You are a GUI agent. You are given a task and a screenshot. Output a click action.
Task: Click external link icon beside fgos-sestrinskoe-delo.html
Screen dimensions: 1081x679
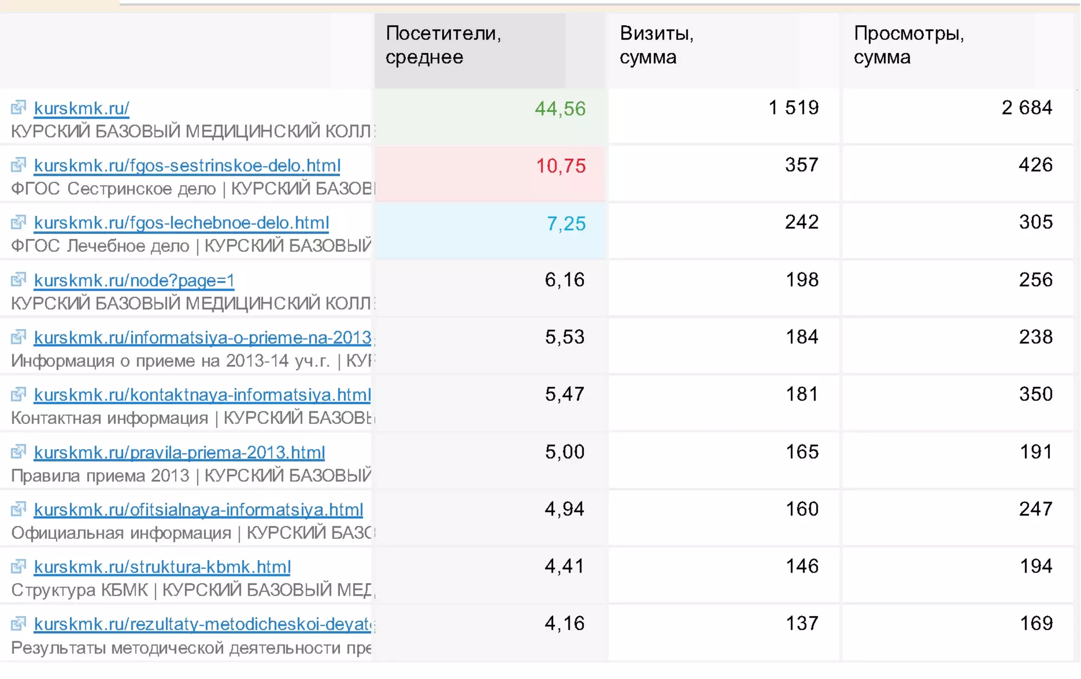(x=18, y=165)
